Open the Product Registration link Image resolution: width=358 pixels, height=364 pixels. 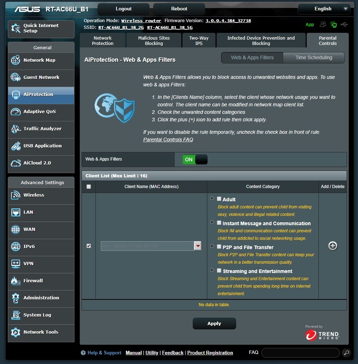click(x=210, y=353)
